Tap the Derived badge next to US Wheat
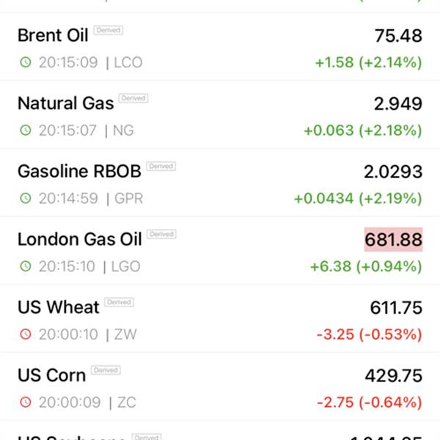This screenshot has width=440, height=440. coord(119,302)
